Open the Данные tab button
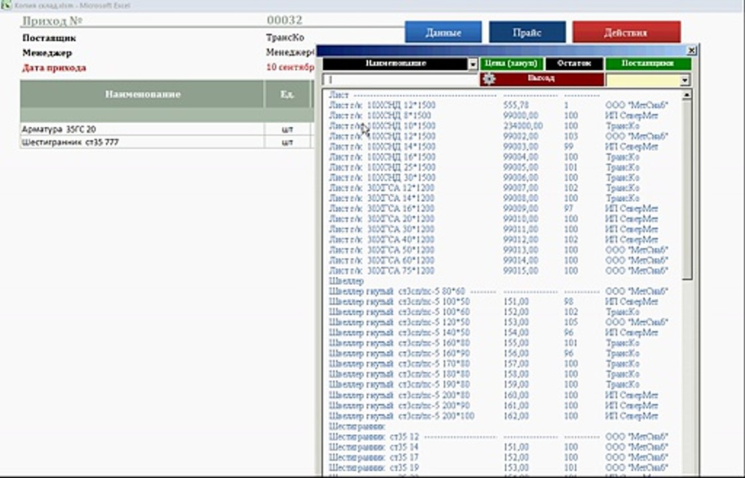745x478 pixels. tap(442, 33)
